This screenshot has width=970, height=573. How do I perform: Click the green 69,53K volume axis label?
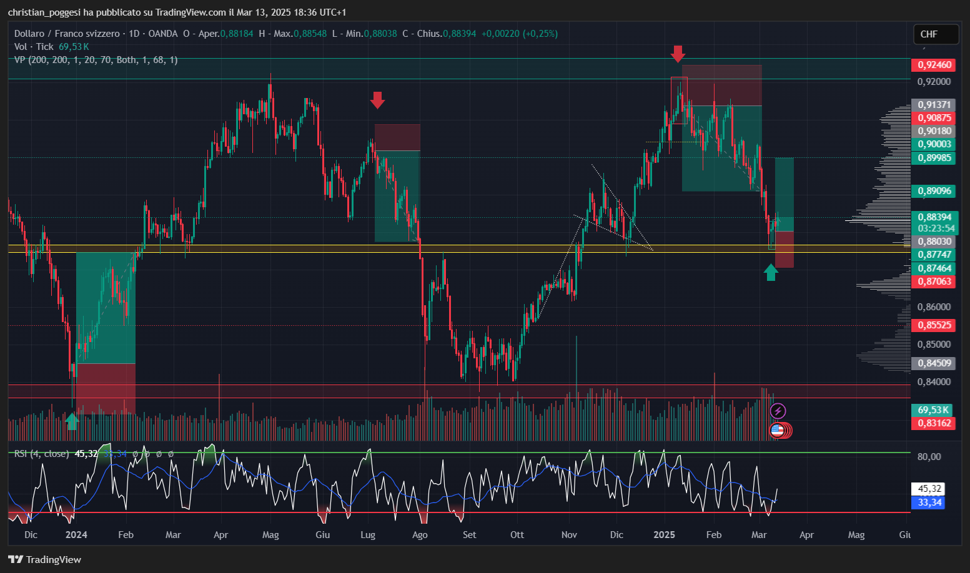tap(933, 410)
